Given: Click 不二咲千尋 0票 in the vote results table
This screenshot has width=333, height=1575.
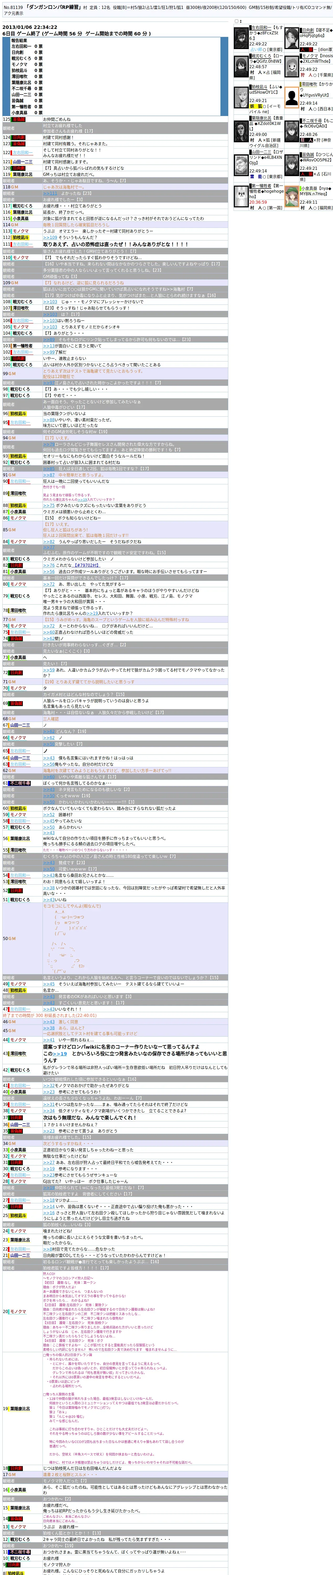Looking at the screenshot, I should coord(27,89).
